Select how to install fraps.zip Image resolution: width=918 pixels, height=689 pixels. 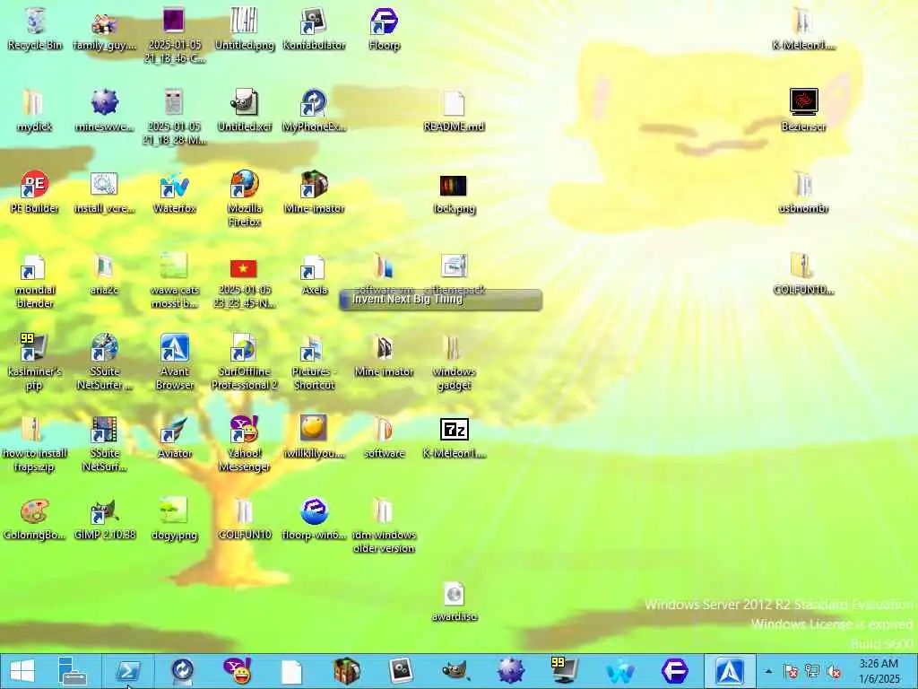pos(35,443)
